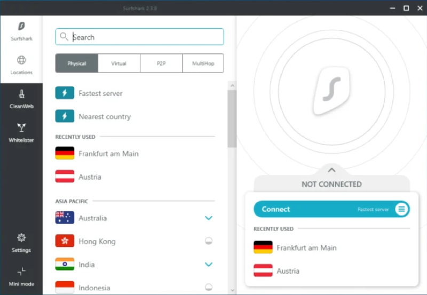Select Hong Kong country row
The image size is (427, 295).
[135, 241]
